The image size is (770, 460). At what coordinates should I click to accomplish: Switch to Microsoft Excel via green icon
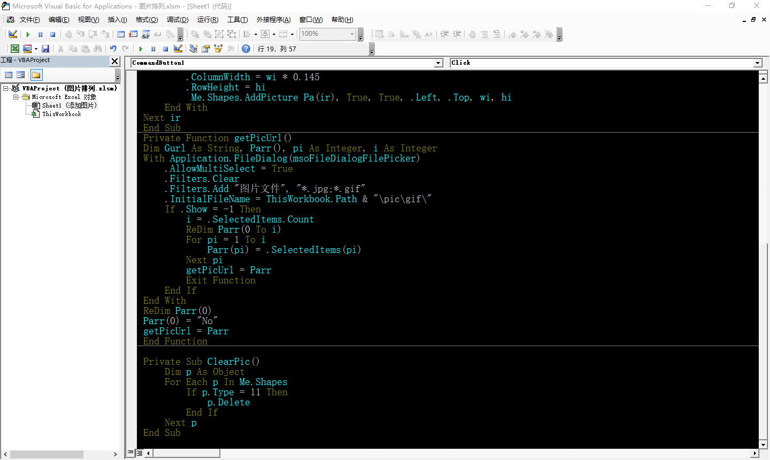[x=15, y=49]
